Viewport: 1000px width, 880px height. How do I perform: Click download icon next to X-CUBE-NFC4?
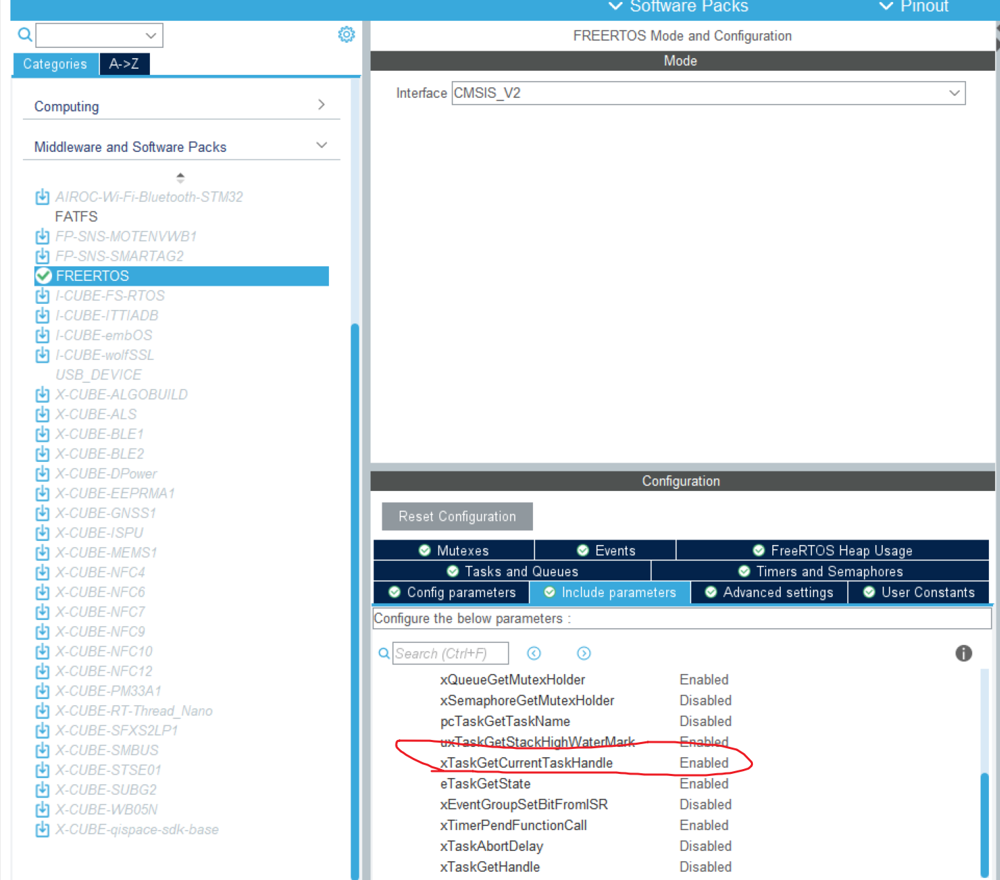[42, 572]
